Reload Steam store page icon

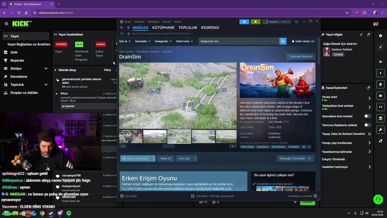(122, 34)
